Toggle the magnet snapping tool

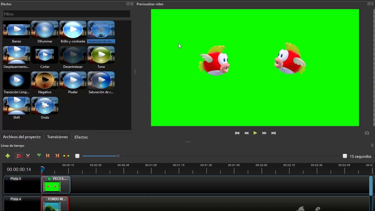pyautogui.click(x=18, y=156)
